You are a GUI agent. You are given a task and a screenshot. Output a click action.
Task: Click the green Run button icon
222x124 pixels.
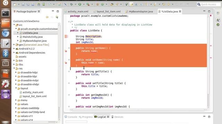tap(80, 4)
